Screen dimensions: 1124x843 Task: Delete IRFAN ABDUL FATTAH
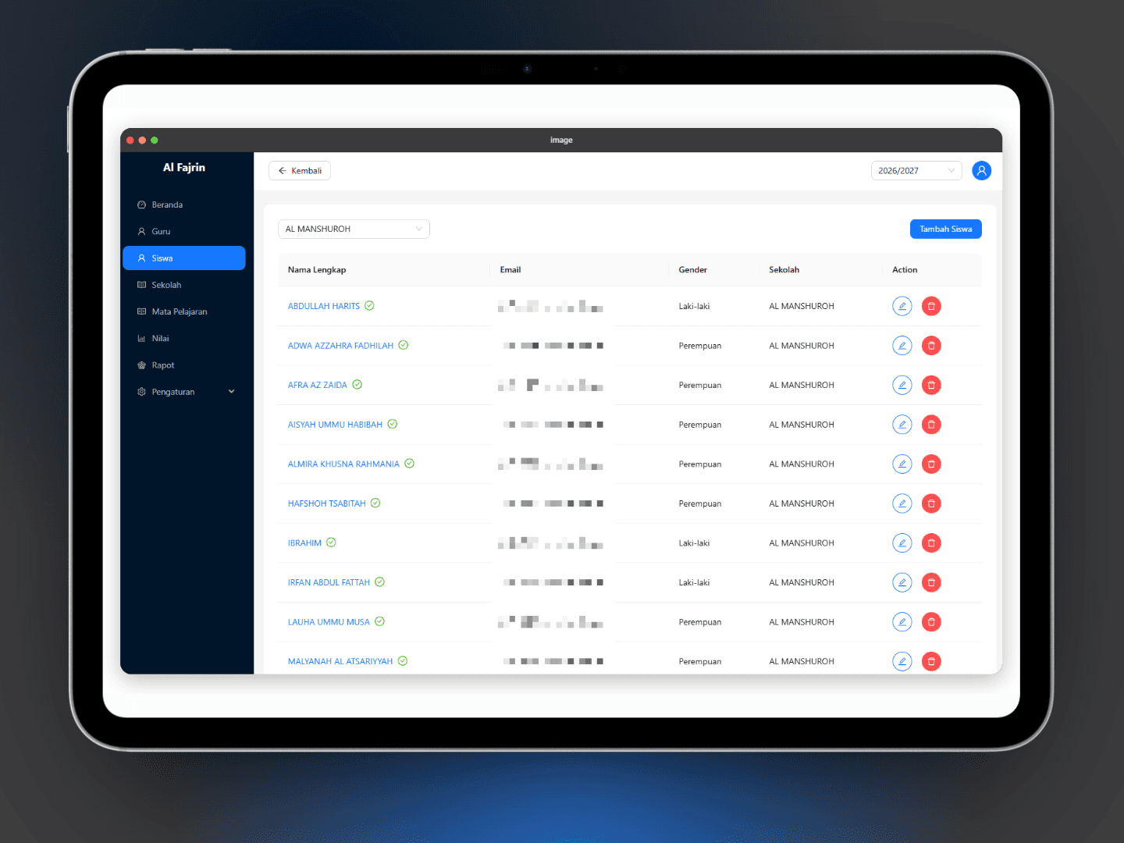tap(931, 582)
